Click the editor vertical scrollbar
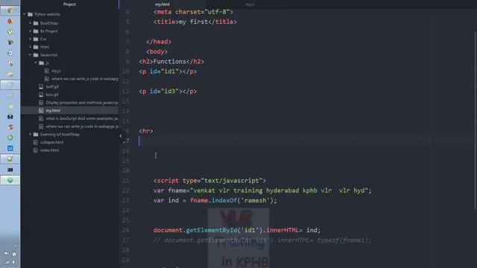The width and height of the screenshot is (477, 268). 476,120
